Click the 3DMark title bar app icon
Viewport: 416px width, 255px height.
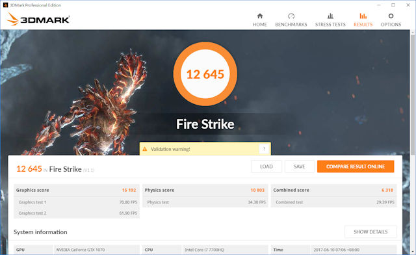[5, 5]
